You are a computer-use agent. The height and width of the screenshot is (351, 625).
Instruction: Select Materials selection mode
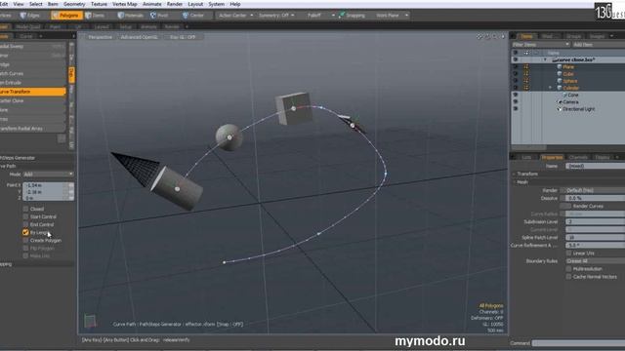pos(131,16)
